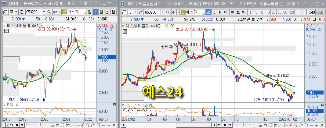326x128 pixels.
Task: Rewind chart playback in right window
Action: coord(219,125)
